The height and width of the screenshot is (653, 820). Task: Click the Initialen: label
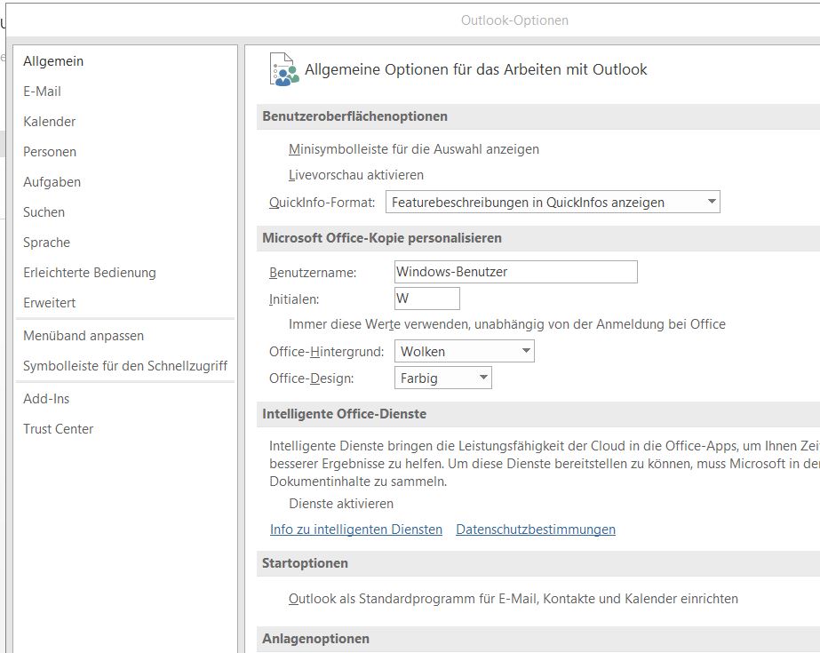click(294, 299)
